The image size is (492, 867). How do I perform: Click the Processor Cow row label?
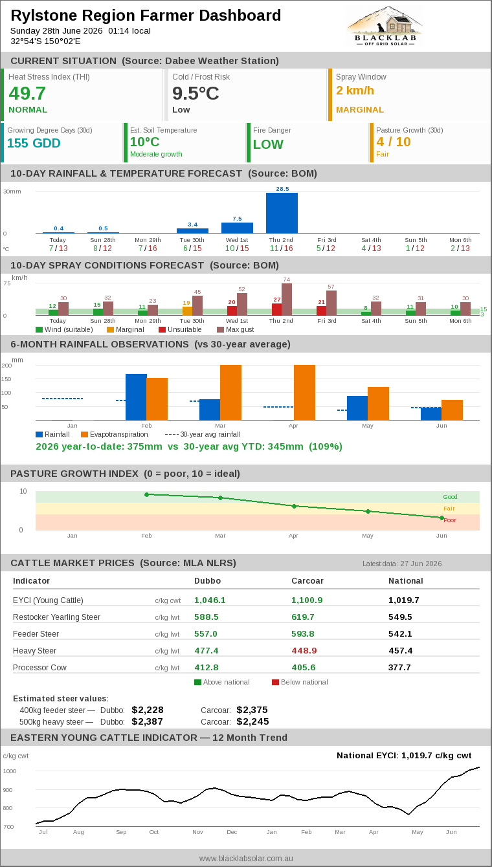[39, 668]
